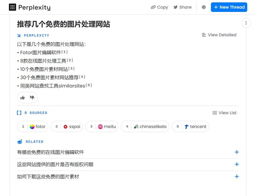
Task: Click the sources bracket icon
Action: click(19, 113)
